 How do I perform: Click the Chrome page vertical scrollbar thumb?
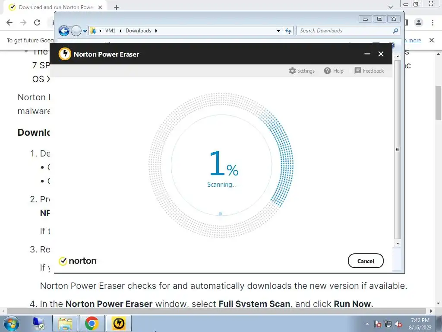click(x=439, y=103)
